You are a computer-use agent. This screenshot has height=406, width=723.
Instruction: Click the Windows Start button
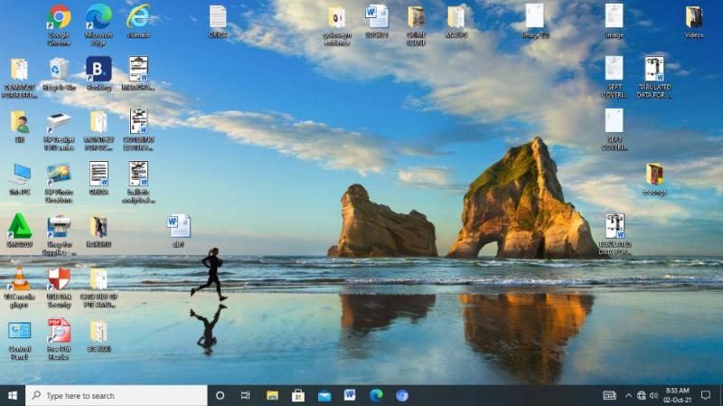click(x=13, y=395)
